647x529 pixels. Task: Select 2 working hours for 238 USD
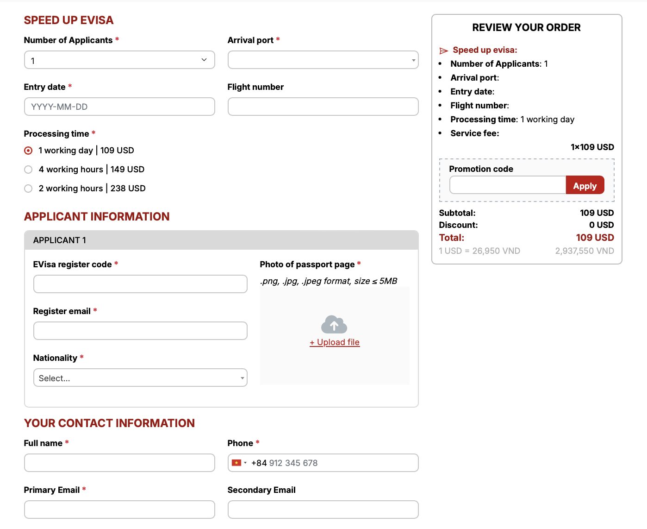(29, 189)
